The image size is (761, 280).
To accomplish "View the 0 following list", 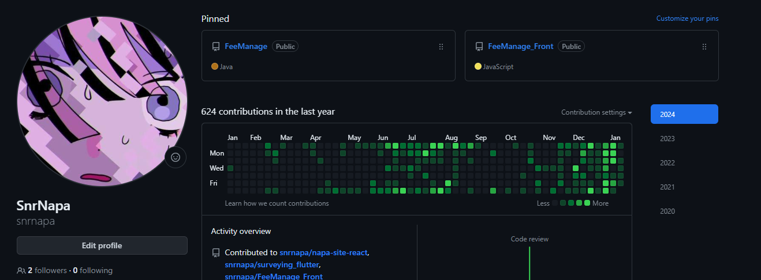I will [x=92, y=270].
